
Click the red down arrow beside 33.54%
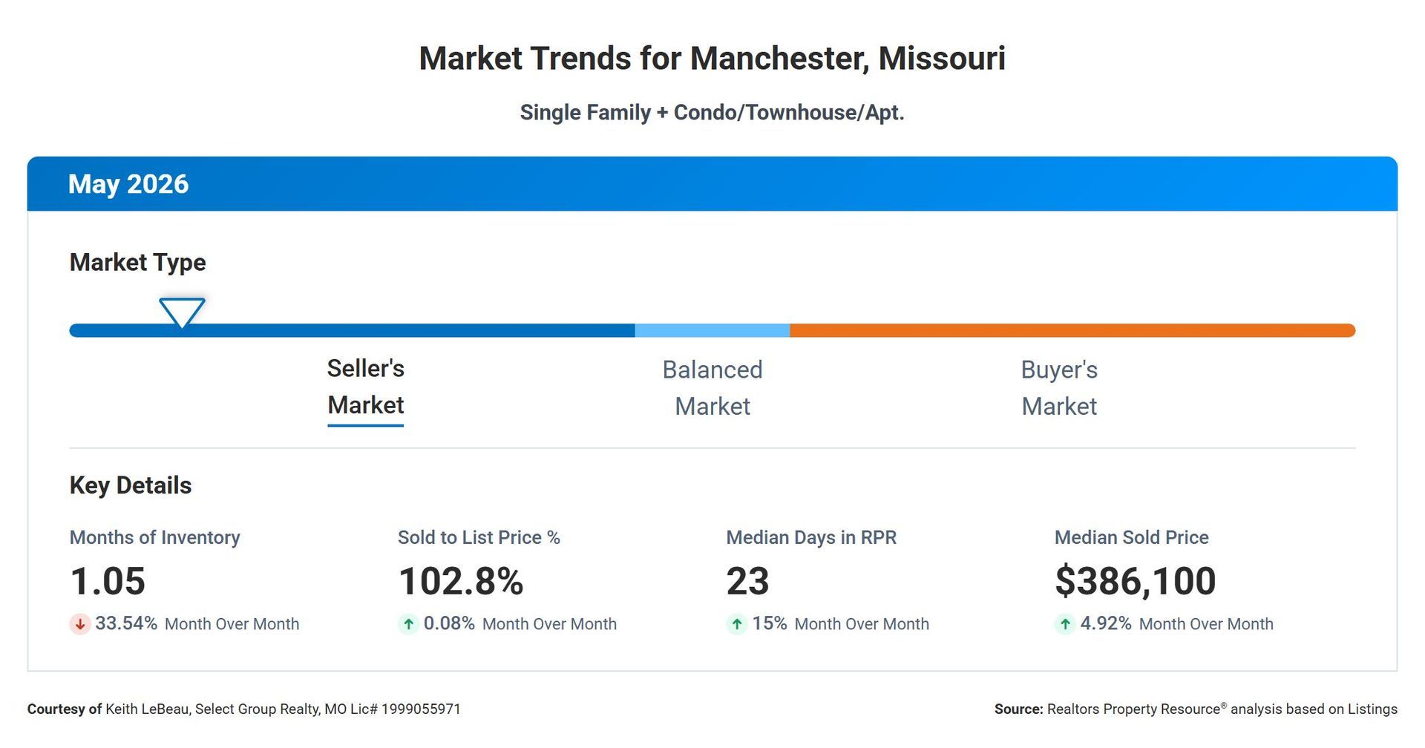79,624
